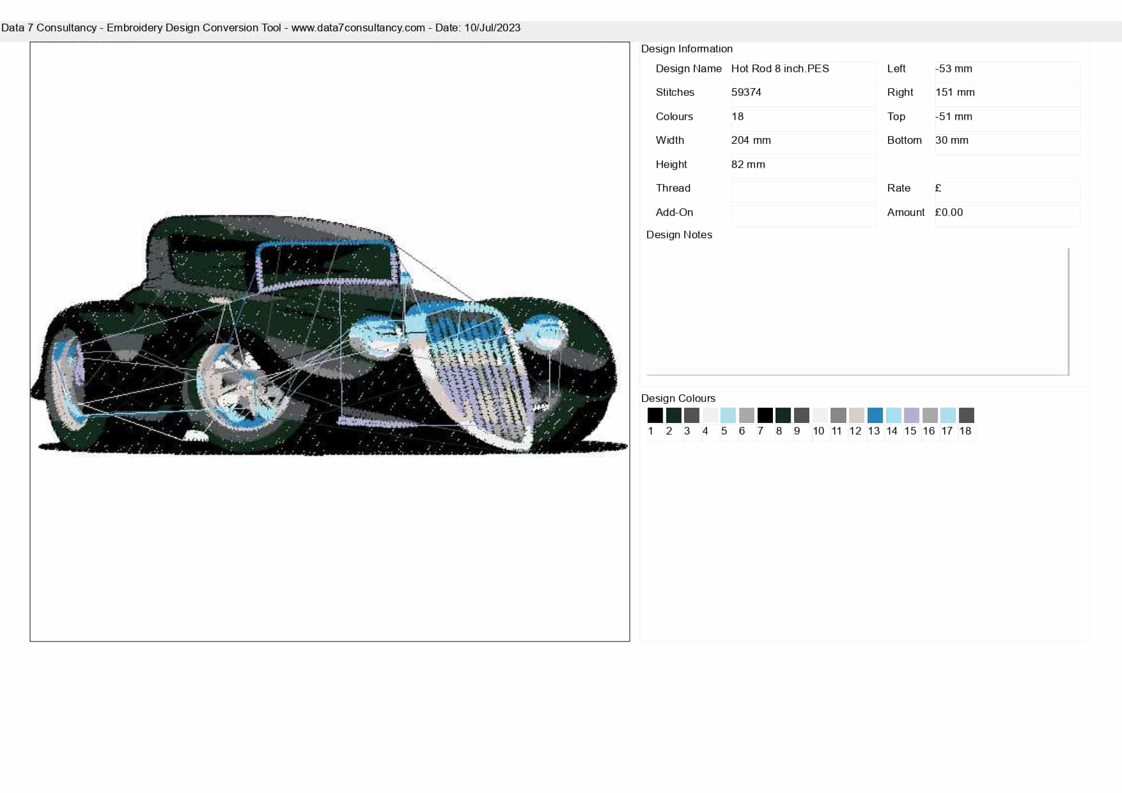Click the Amount field showing £0.00

(1007, 215)
